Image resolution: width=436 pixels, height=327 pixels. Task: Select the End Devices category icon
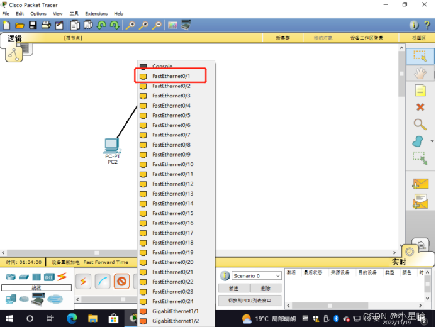pos(11,299)
